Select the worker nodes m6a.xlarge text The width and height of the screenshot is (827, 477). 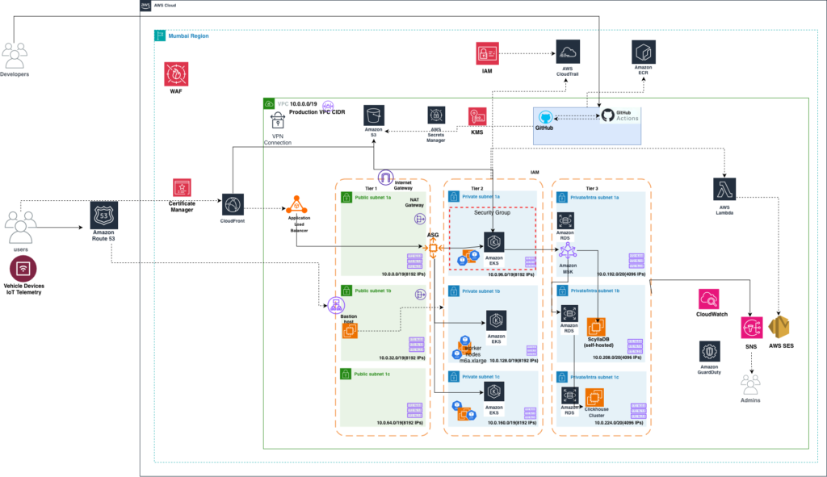click(473, 354)
